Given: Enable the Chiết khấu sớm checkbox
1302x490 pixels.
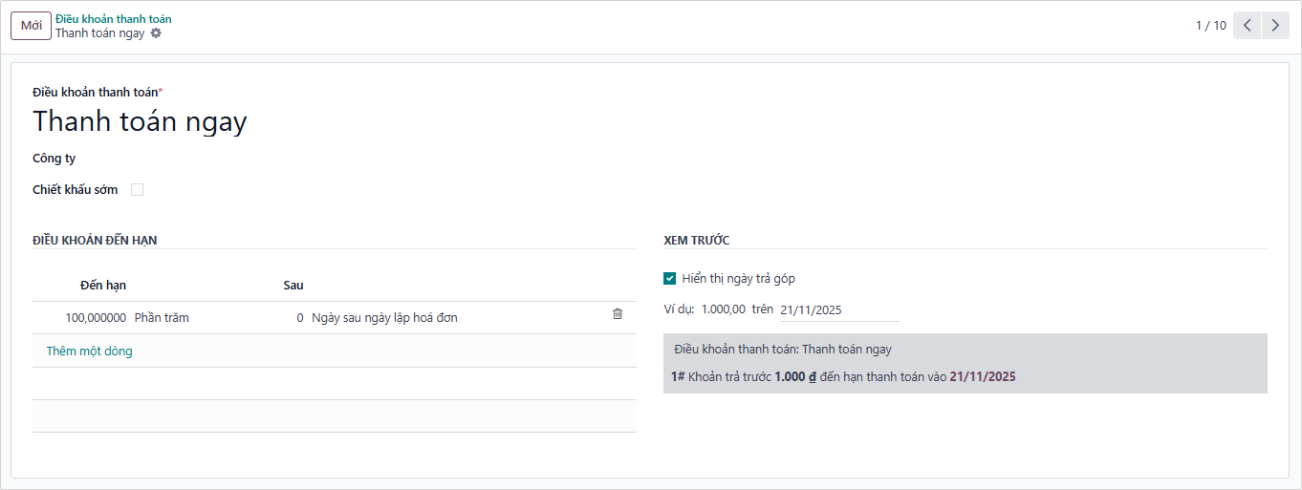Looking at the screenshot, I should (137, 190).
